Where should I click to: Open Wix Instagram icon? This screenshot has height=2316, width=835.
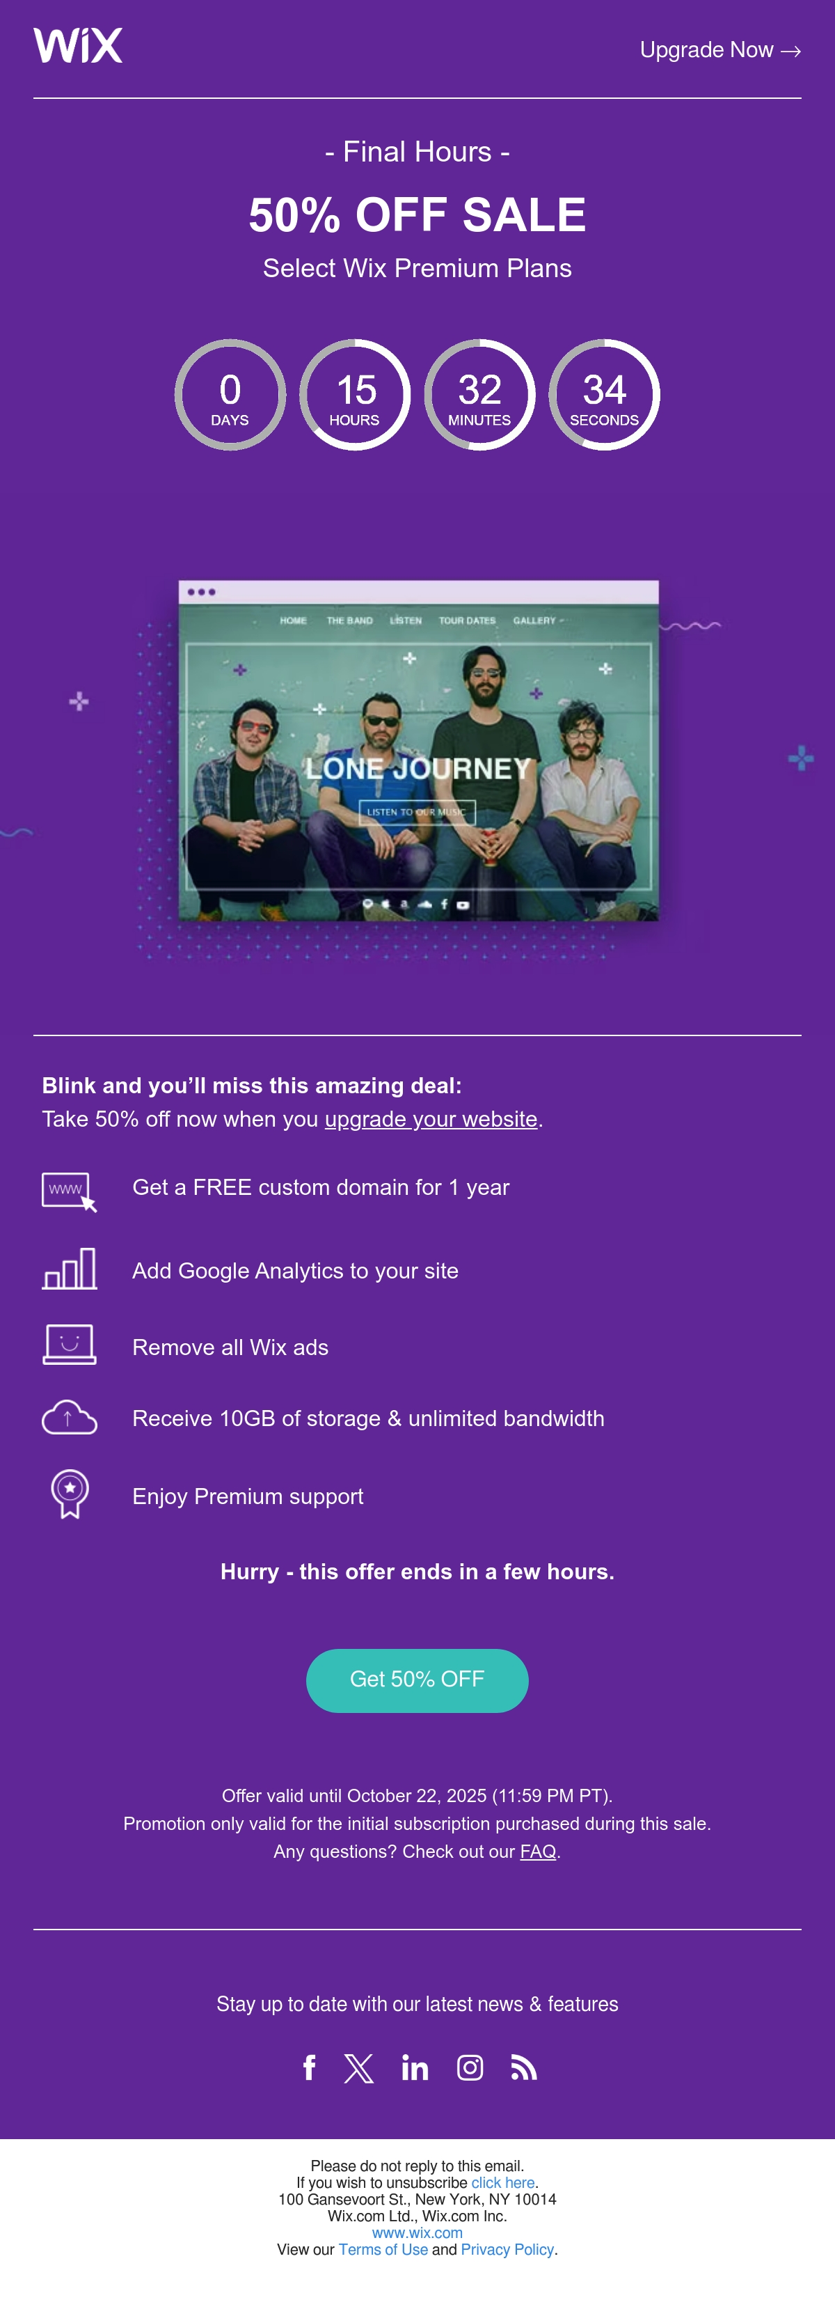470,2068
